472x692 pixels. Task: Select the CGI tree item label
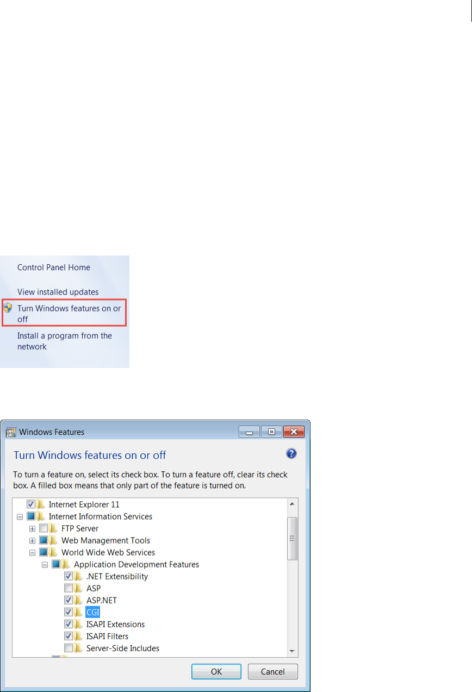[93, 612]
